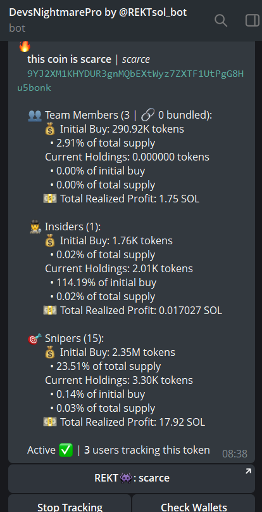The image size is (262, 512).
Task: Copy the 9YJ2XM1K token contract address
Action: 130,81
